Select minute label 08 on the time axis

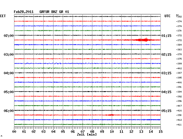coord(92,132)
